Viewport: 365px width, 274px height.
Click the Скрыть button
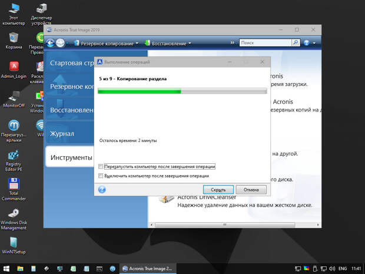[x=218, y=190]
